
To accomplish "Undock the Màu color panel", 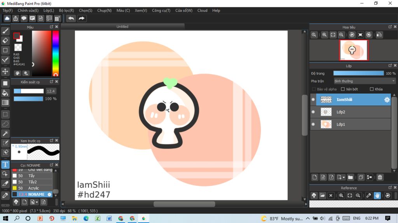I will pos(52,27).
